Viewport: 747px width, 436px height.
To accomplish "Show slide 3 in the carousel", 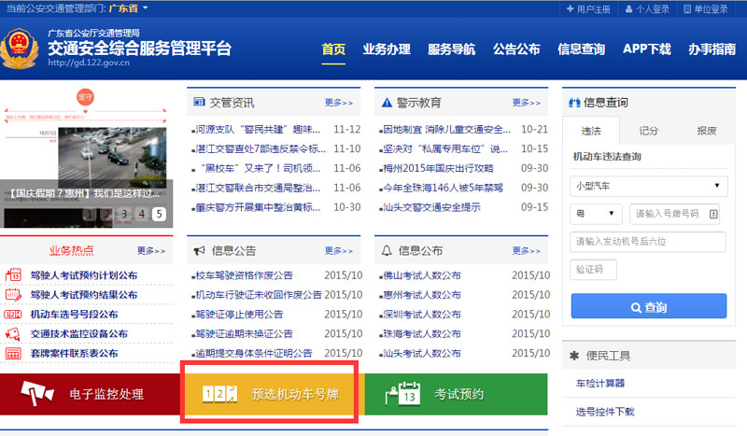I will (124, 214).
